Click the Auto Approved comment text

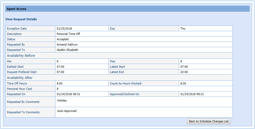pos(67,111)
